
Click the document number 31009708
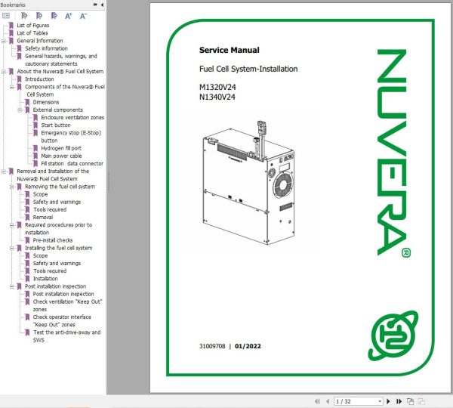click(x=212, y=346)
